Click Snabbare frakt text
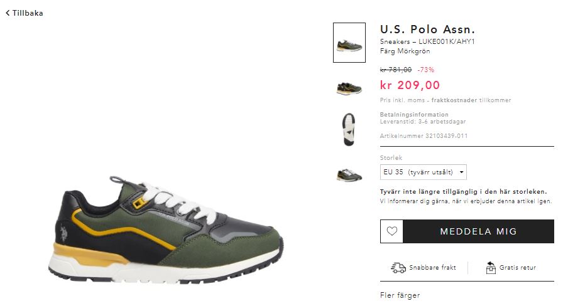 click(432, 267)
